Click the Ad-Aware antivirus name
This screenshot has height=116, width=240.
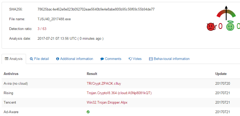point(11,112)
